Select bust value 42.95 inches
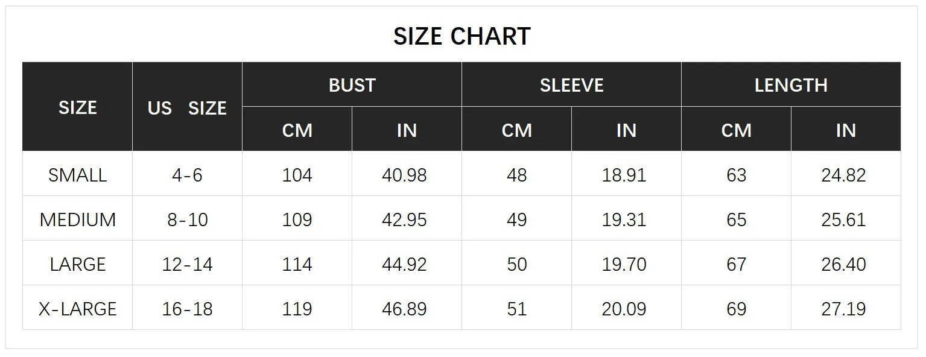The height and width of the screenshot is (357, 926). point(404,220)
